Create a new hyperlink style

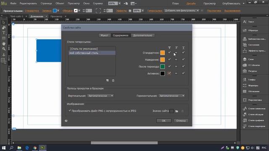pos(108,81)
